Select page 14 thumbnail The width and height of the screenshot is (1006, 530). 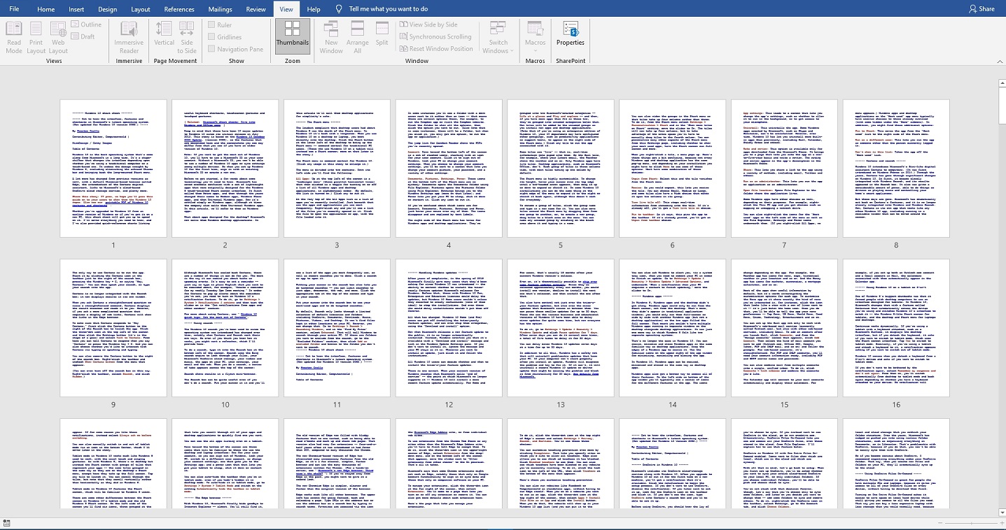click(673, 327)
